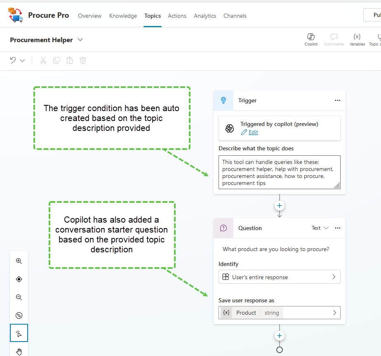Screen dimensions: 381x356
Task: Switch to the Knowledge tab
Action: (x=123, y=16)
